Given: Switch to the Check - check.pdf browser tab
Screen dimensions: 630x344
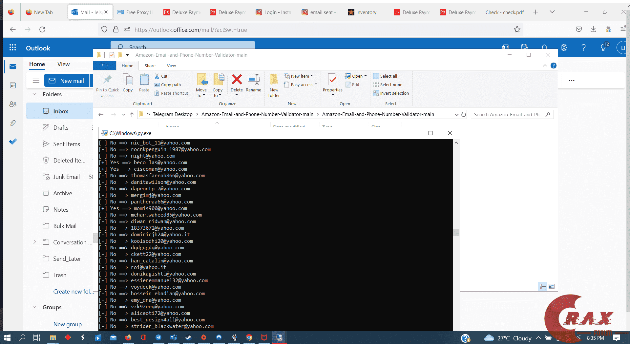Looking at the screenshot, I should (x=504, y=12).
